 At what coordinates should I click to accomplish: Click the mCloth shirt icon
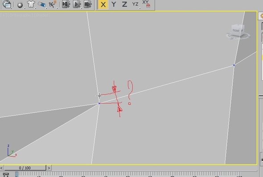(x=31, y=4)
